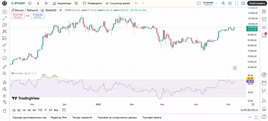Open the target radar sidebar icon
This screenshot has height=121, width=268.
point(264,75)
